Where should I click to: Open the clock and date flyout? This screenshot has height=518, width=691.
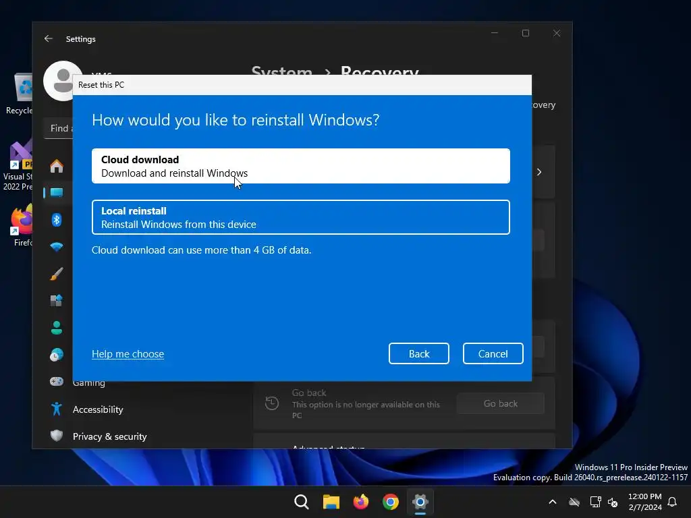644,502
